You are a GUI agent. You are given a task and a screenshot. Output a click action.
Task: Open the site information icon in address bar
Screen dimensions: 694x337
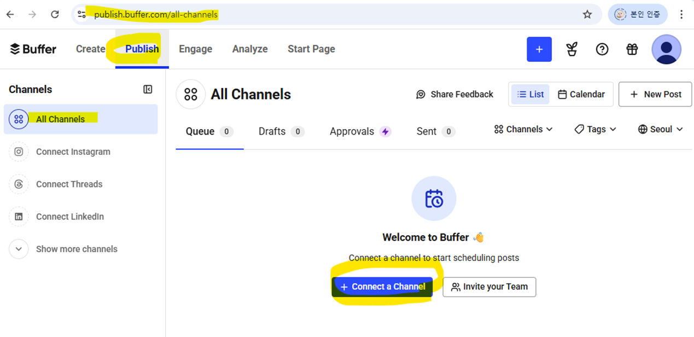tap(81, 15)
